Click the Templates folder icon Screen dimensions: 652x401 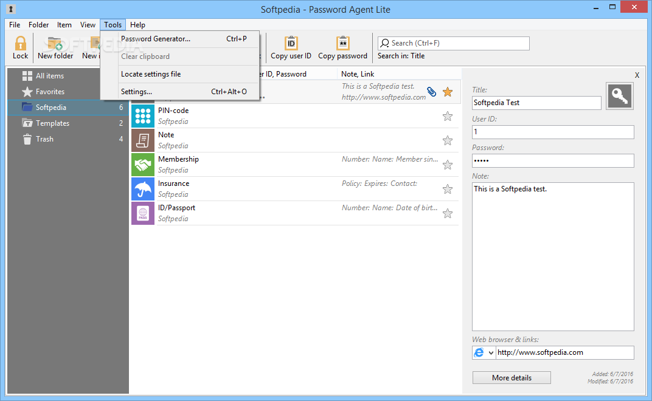point(27,123)
